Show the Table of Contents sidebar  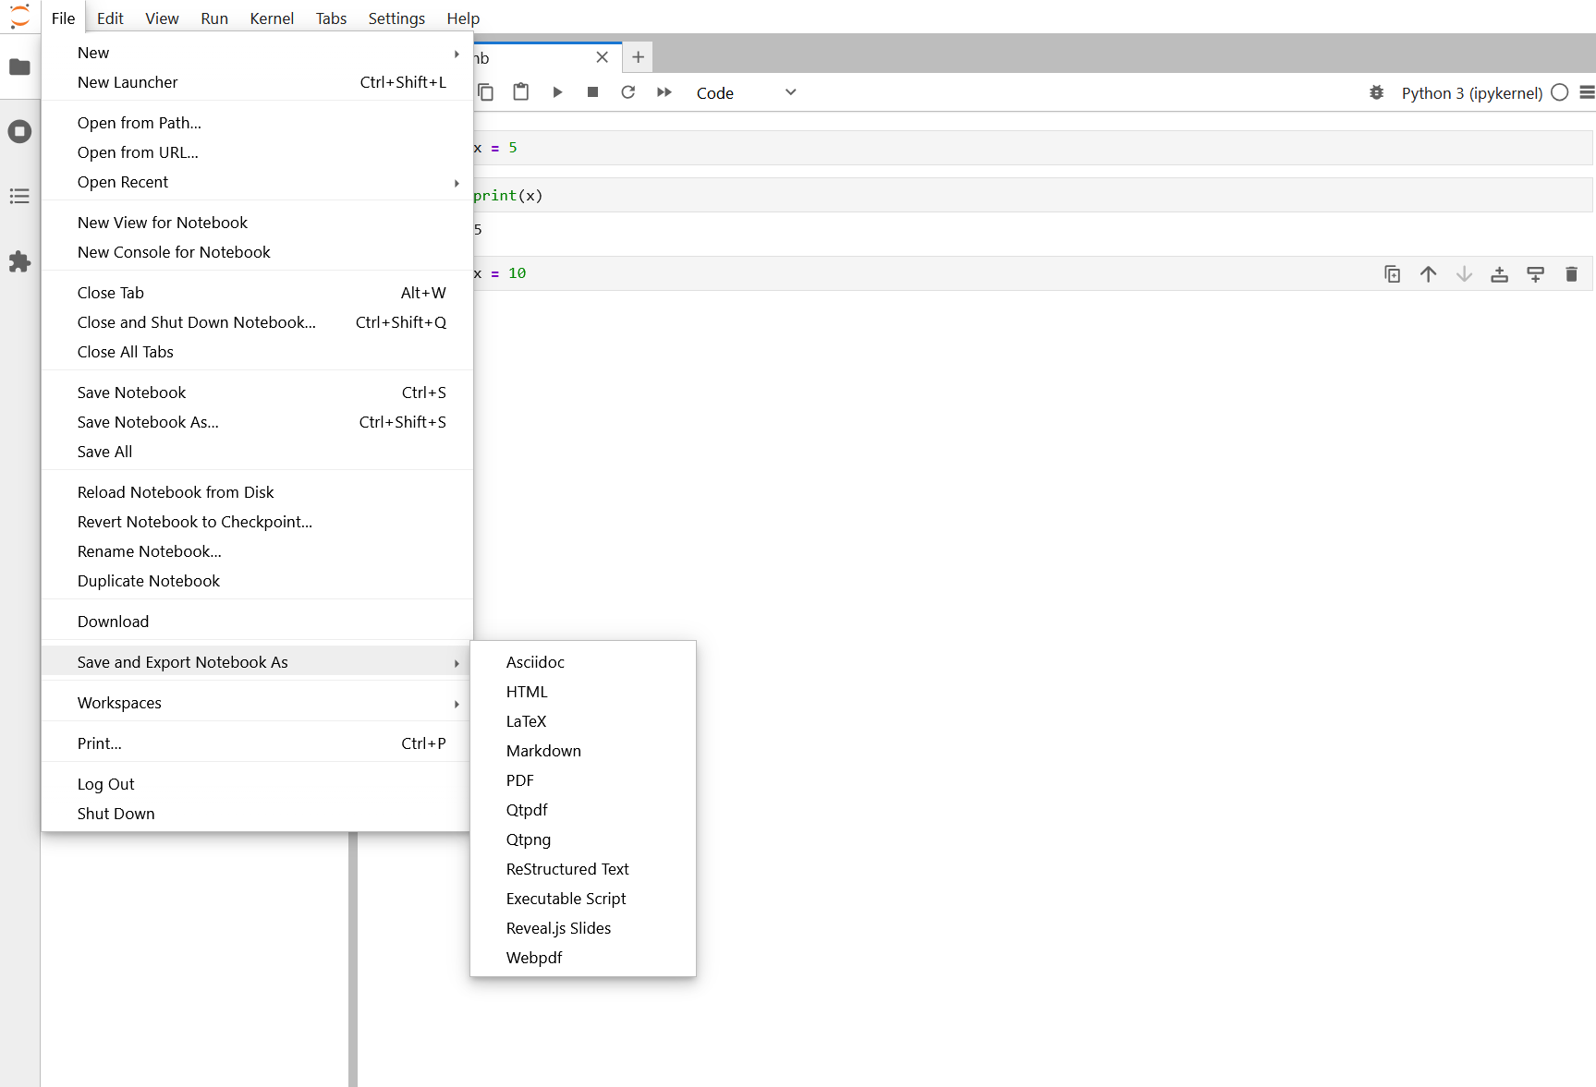coord(19,196)
